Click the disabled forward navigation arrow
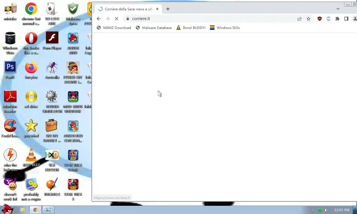This screenshot has height=214, width=357. point(108,19)
